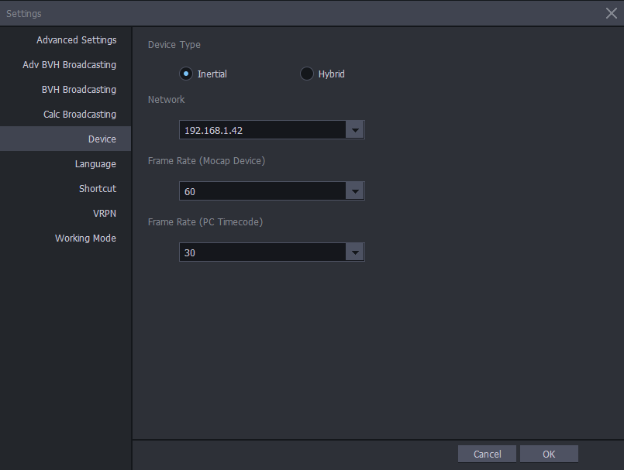
Task: Expand the Network address dropdown arrow
Action: click(355, 130)
